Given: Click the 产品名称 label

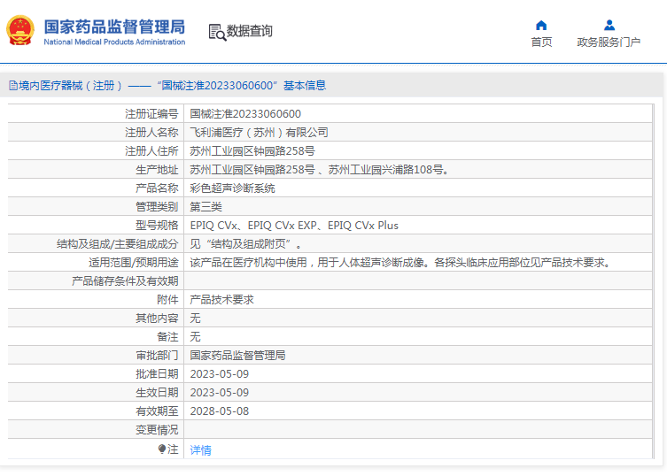Looking at the screenshot, I should pos(157,188).
